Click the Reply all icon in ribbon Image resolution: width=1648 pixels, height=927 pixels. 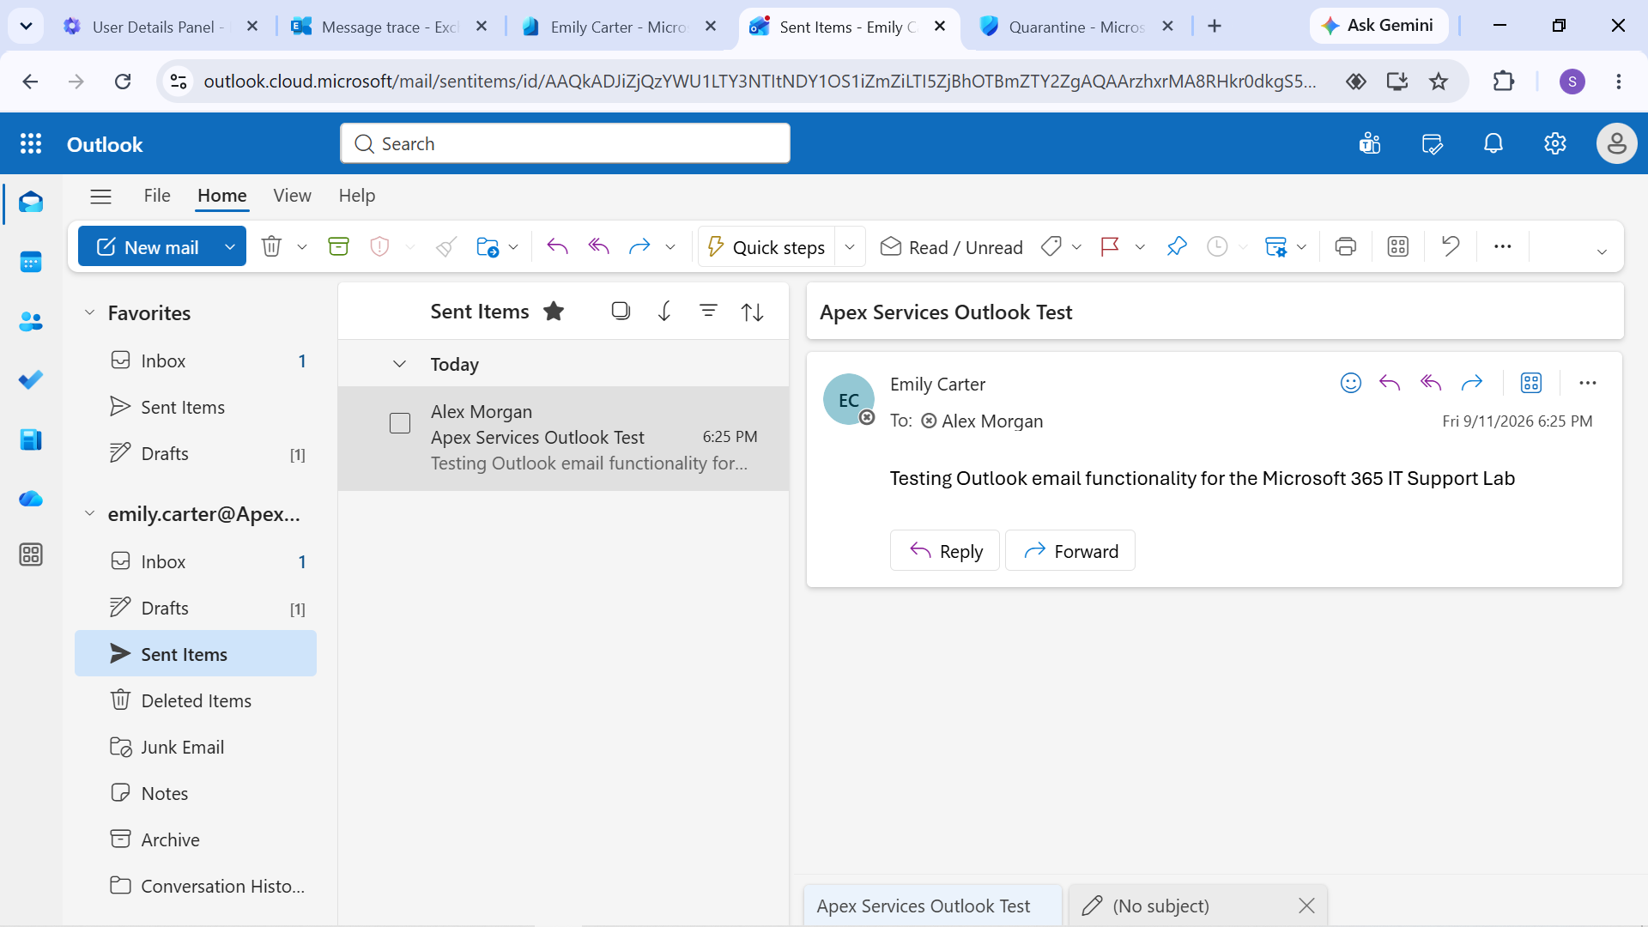pos(598,247)
